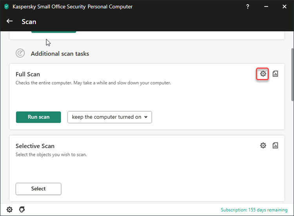The height and width of the screenshot is (216, 294).
Task: Close the Kaspersky window
Action: 285,7
